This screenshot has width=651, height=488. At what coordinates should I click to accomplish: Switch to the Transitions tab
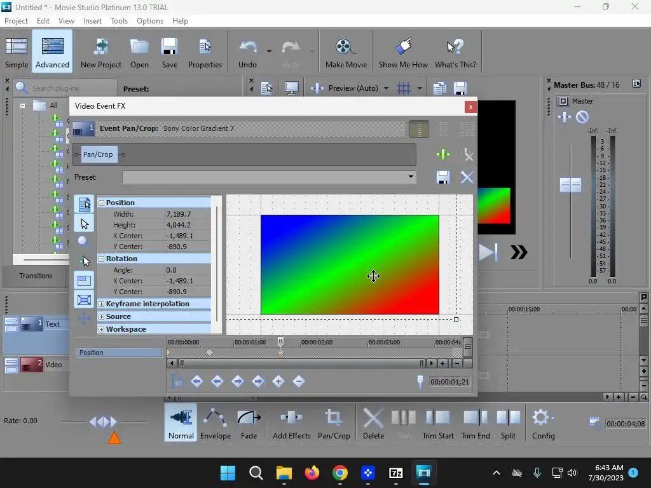click(x=36, y=276)
